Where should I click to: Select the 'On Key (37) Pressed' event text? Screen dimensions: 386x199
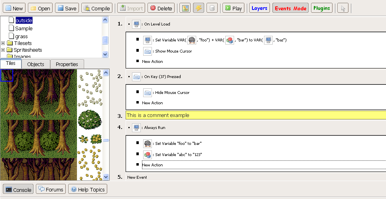162,77
